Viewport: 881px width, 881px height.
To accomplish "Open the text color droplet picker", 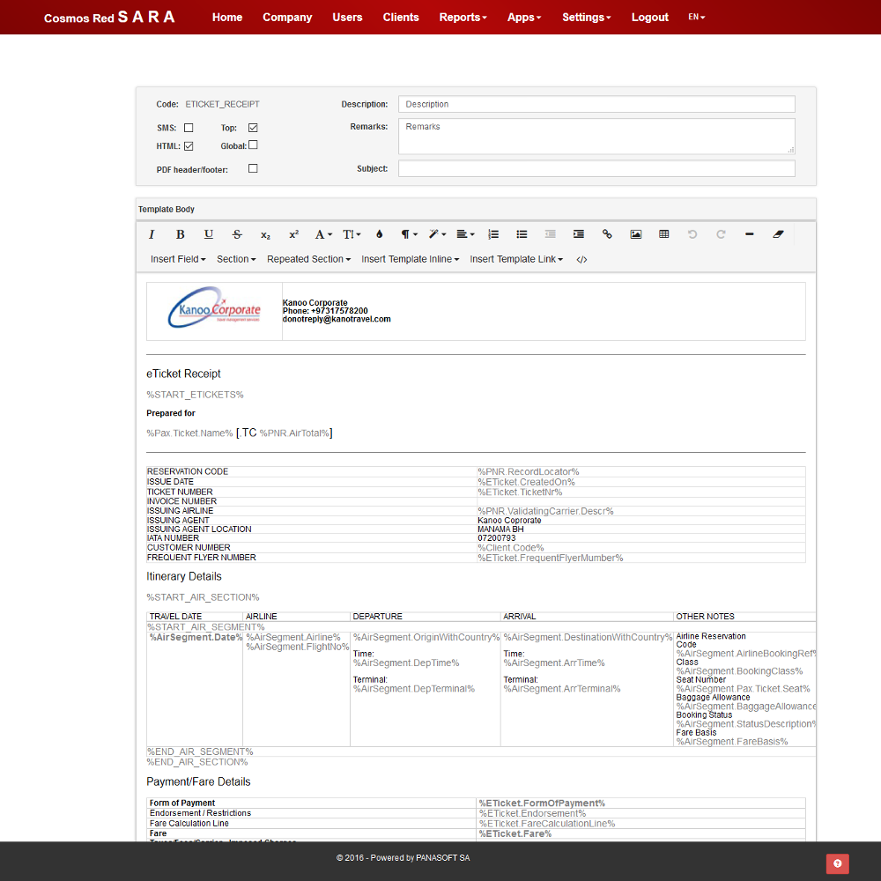I will pos(380,234).
